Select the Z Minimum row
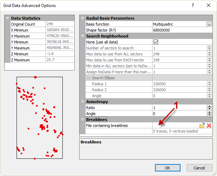This screenshot has height=176, width=217. pos(42,54)
